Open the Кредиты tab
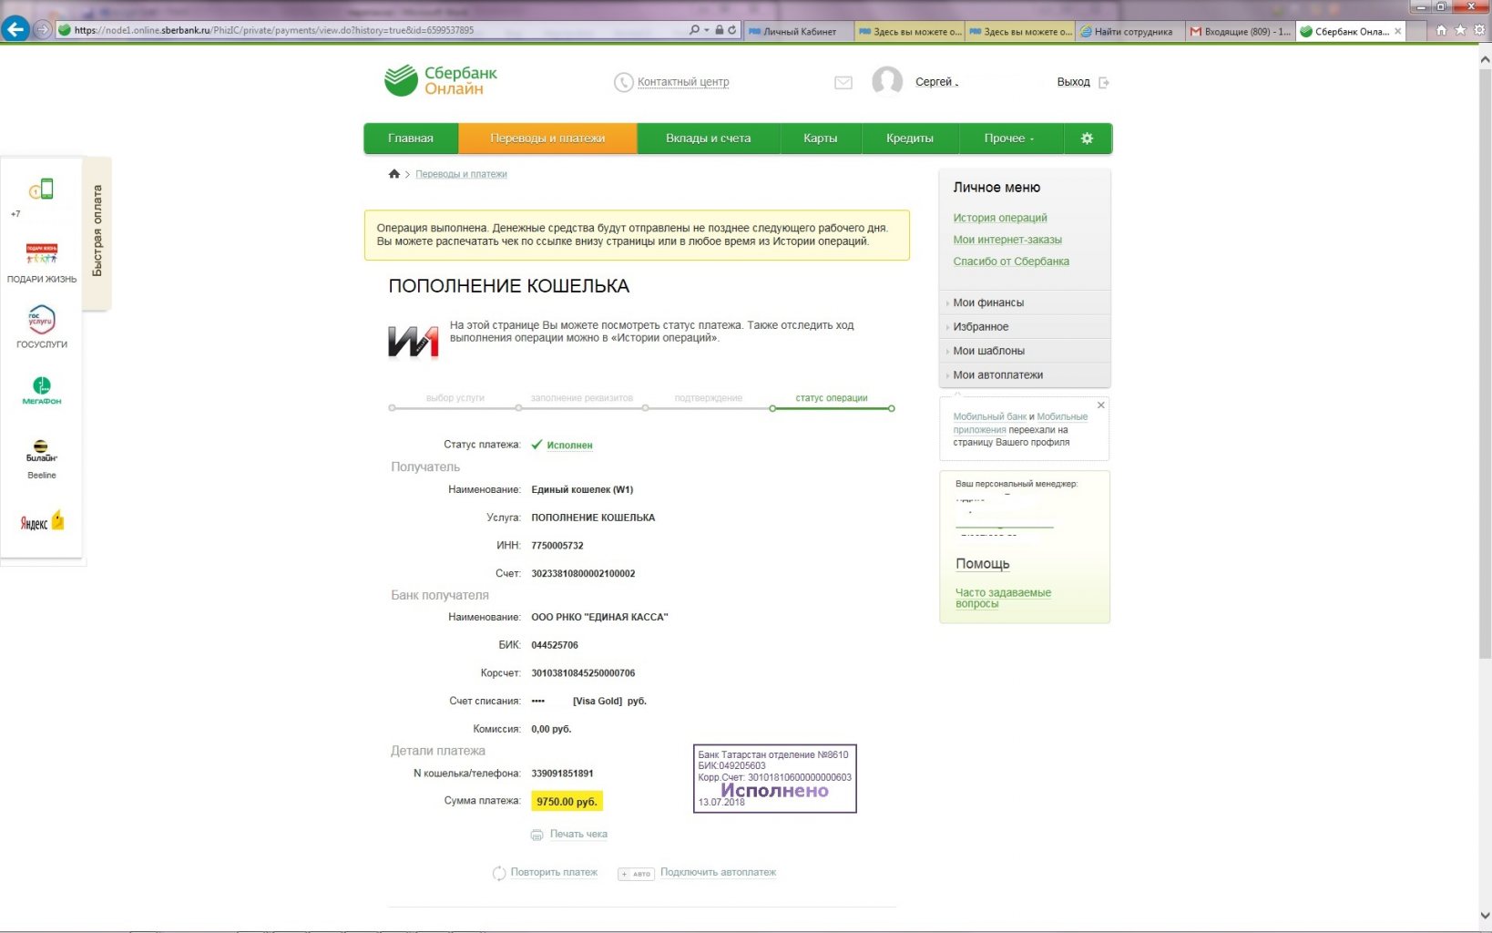The image size is (1492, 933). pyautogui.click(x=910, y=138)
